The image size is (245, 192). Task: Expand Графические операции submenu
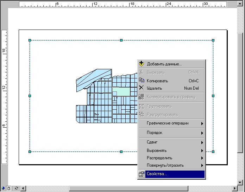[x=171, y=123]
